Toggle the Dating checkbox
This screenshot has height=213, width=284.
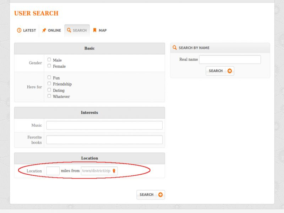coord(49,90)
